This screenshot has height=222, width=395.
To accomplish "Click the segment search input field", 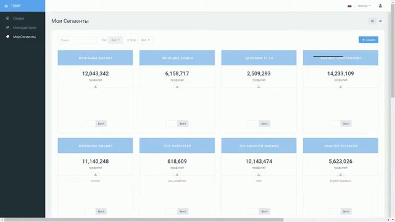I will pyautogui.click(x=77, y=40).
